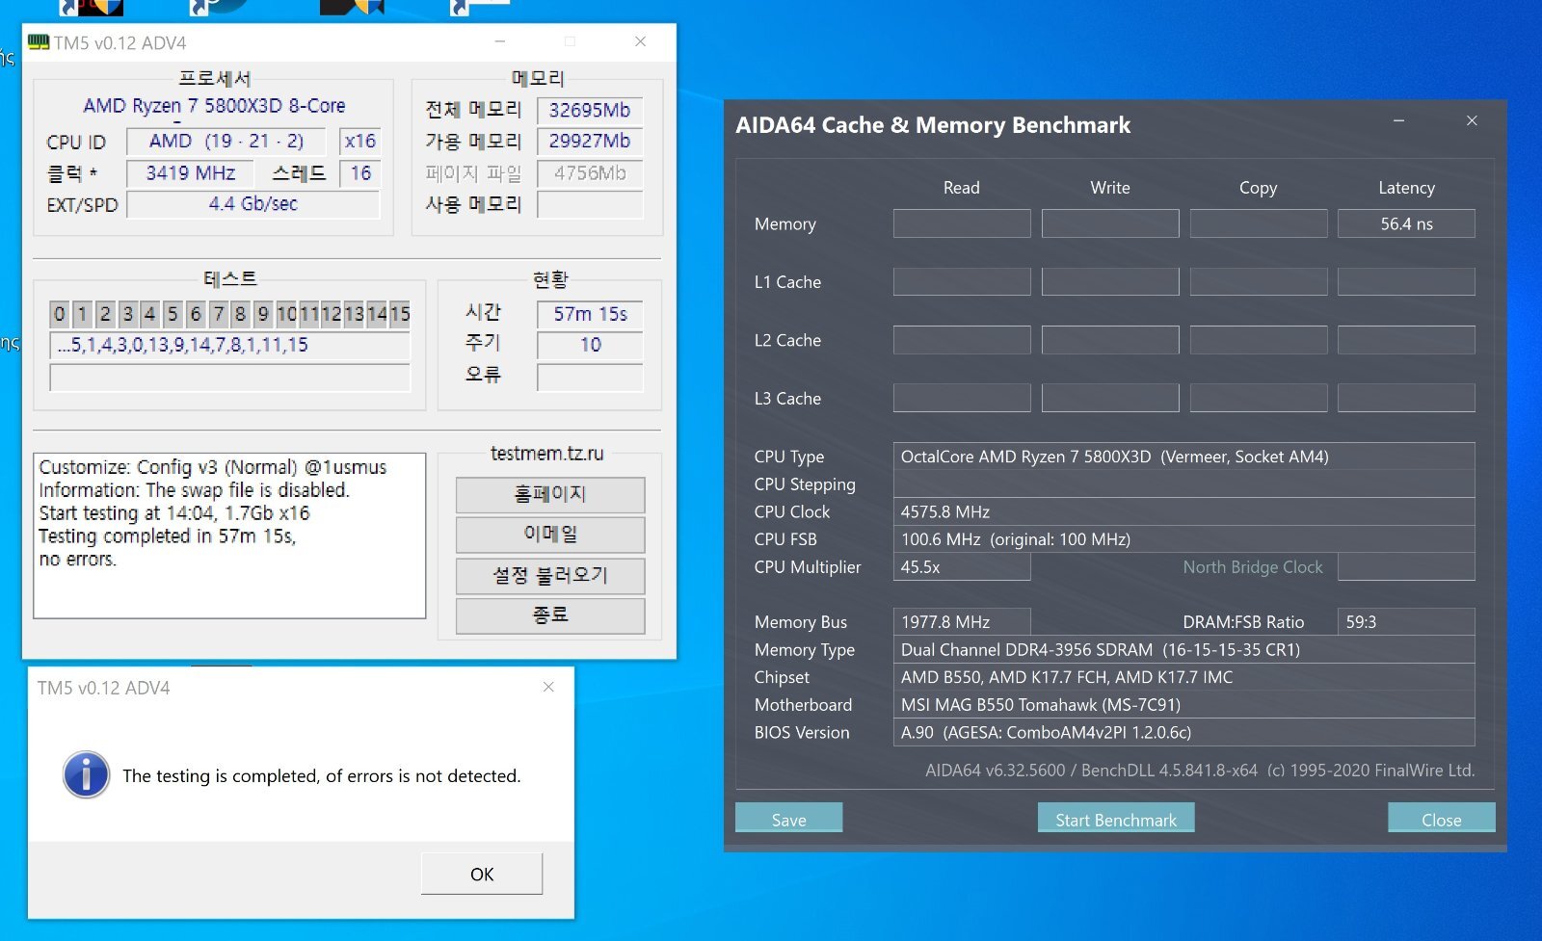Click the Memory Latency 56.4 ns field
This screenshot has width=1542, height=941.
[1406, 223]
